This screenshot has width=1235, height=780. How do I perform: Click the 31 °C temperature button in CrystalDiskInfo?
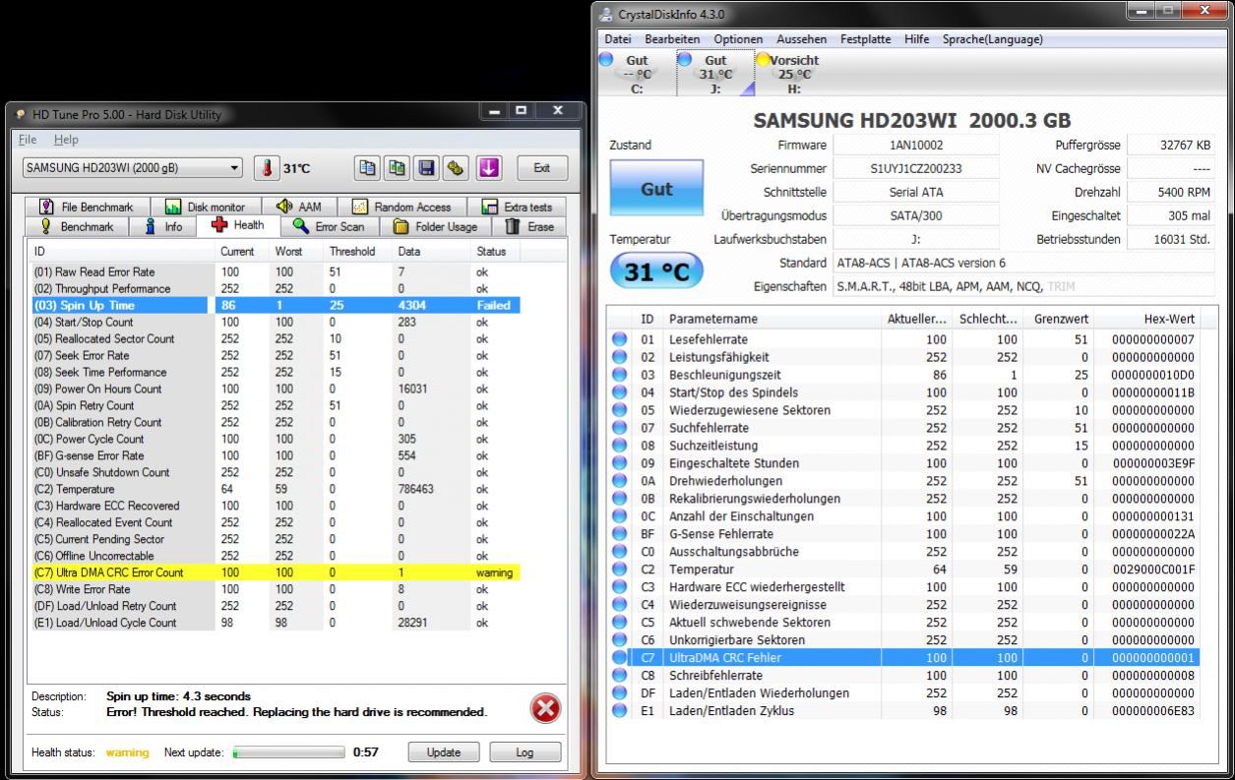click(x=656, y=271)
